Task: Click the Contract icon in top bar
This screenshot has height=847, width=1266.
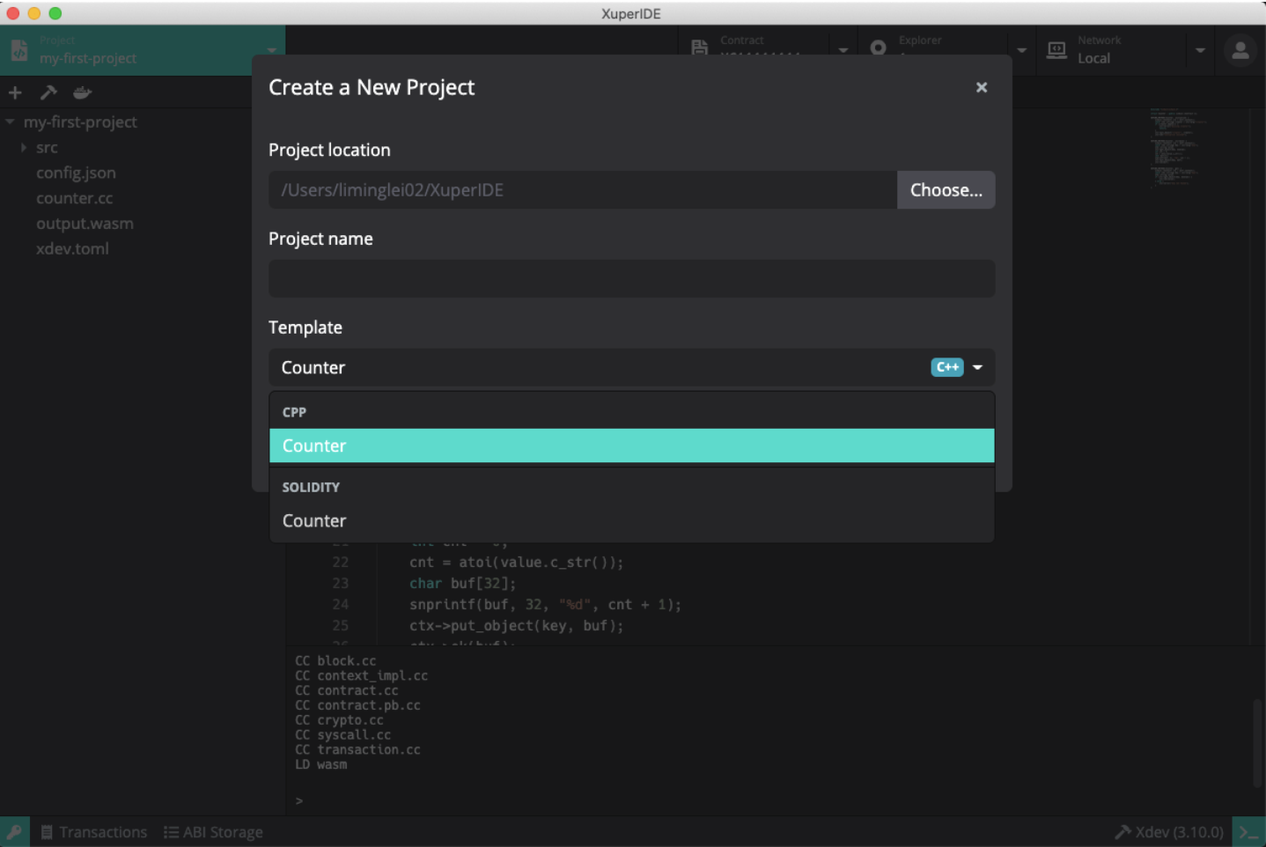Action: click(x=700, y=48)
